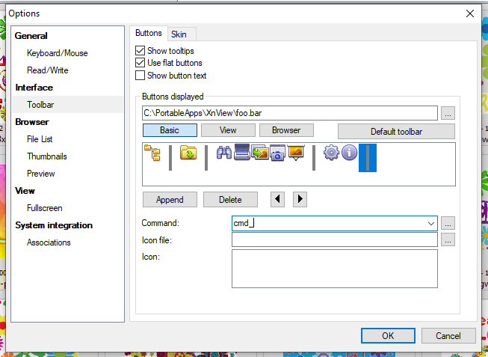Select Interface category in options tree
This screenshot has width=488, height=357.
[34, 88]
